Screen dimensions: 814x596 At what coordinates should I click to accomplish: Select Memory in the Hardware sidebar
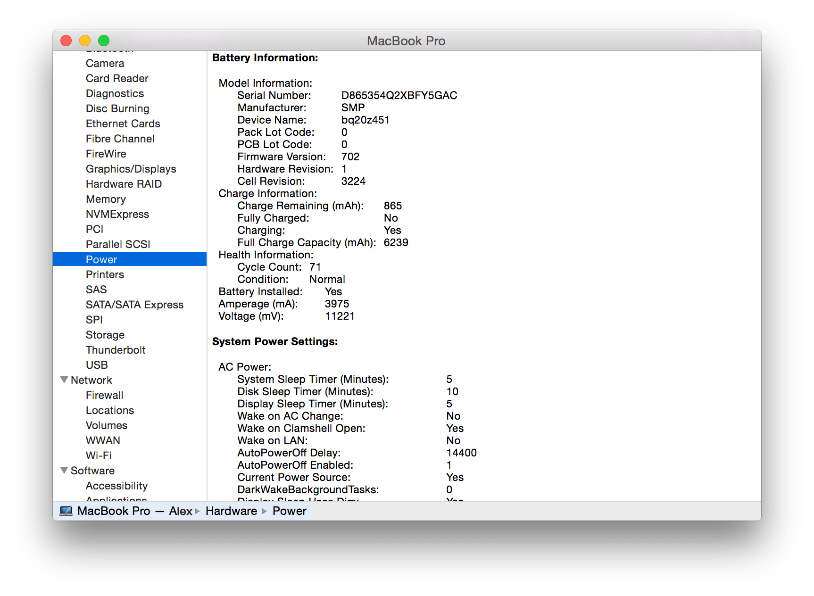coord(106,199)
